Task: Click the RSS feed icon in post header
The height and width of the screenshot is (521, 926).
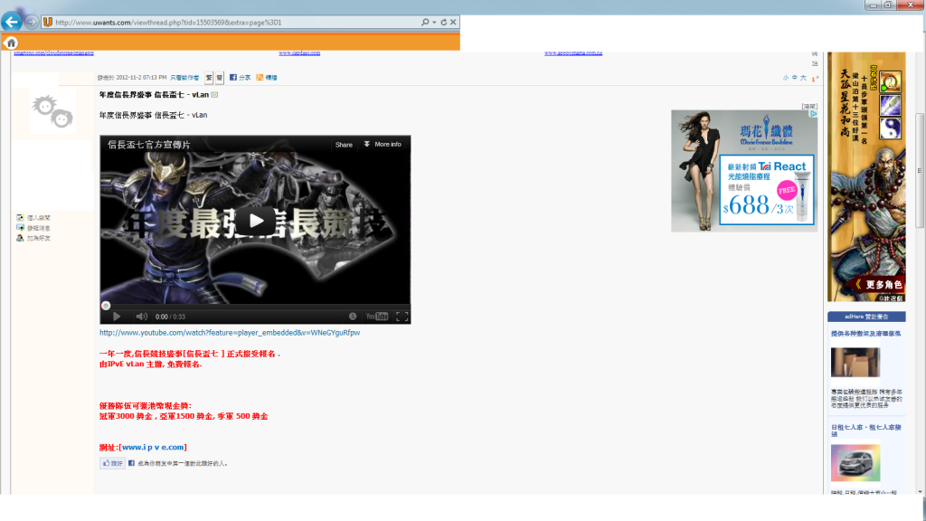Action: 260,78
